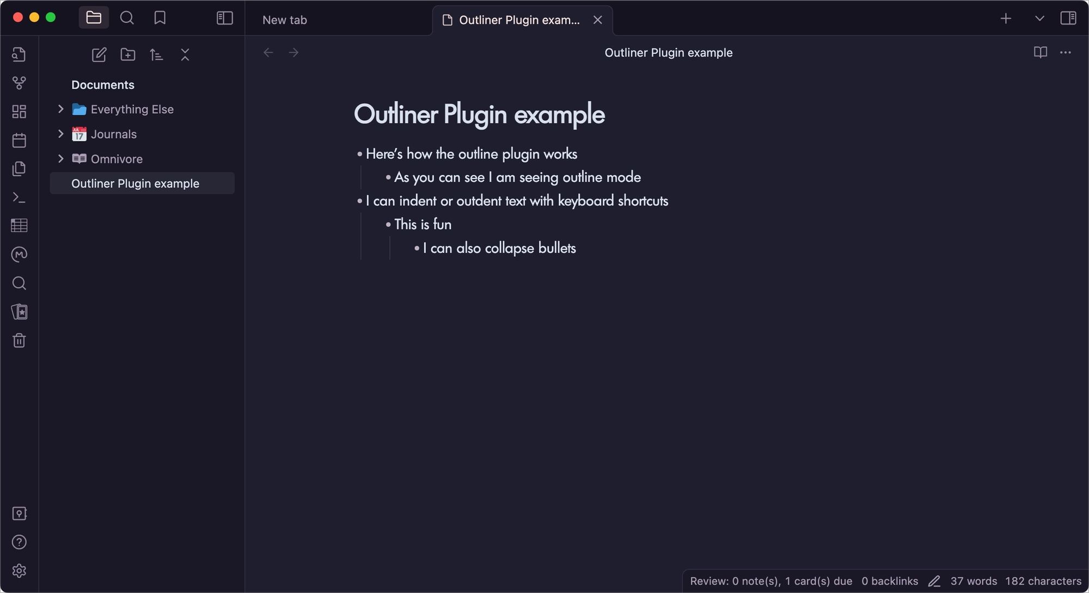Create a new document with the edit icon
The height and width of the screenshot is (593, 1089).
click(x=99, y=54)
